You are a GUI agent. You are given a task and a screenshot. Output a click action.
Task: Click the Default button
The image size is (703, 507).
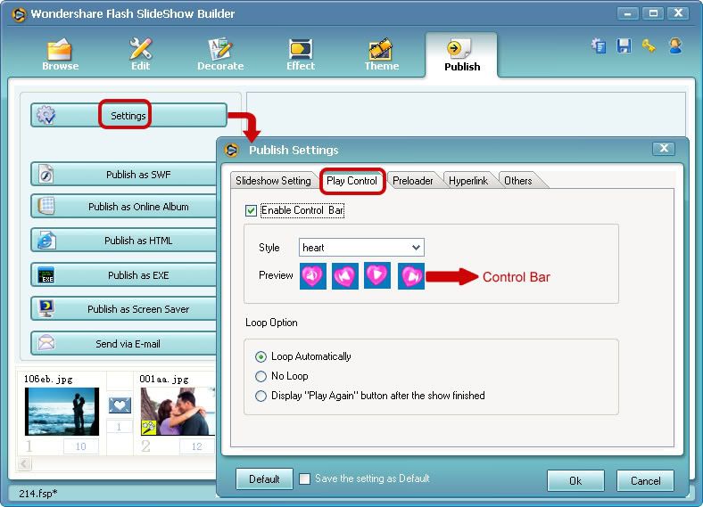(x=264, y=479)
